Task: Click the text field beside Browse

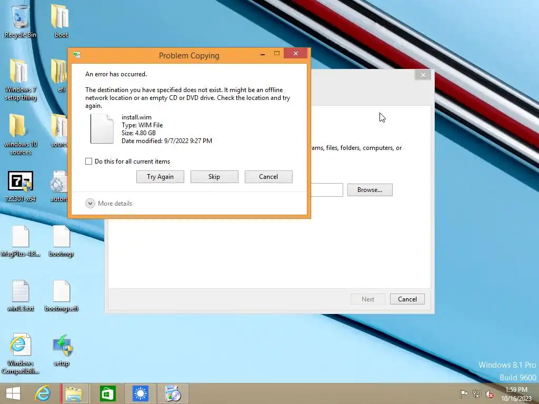Action: pyautogui.click(x=326, y=190)
